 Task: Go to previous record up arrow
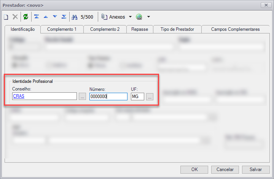[x=46, y=17]
